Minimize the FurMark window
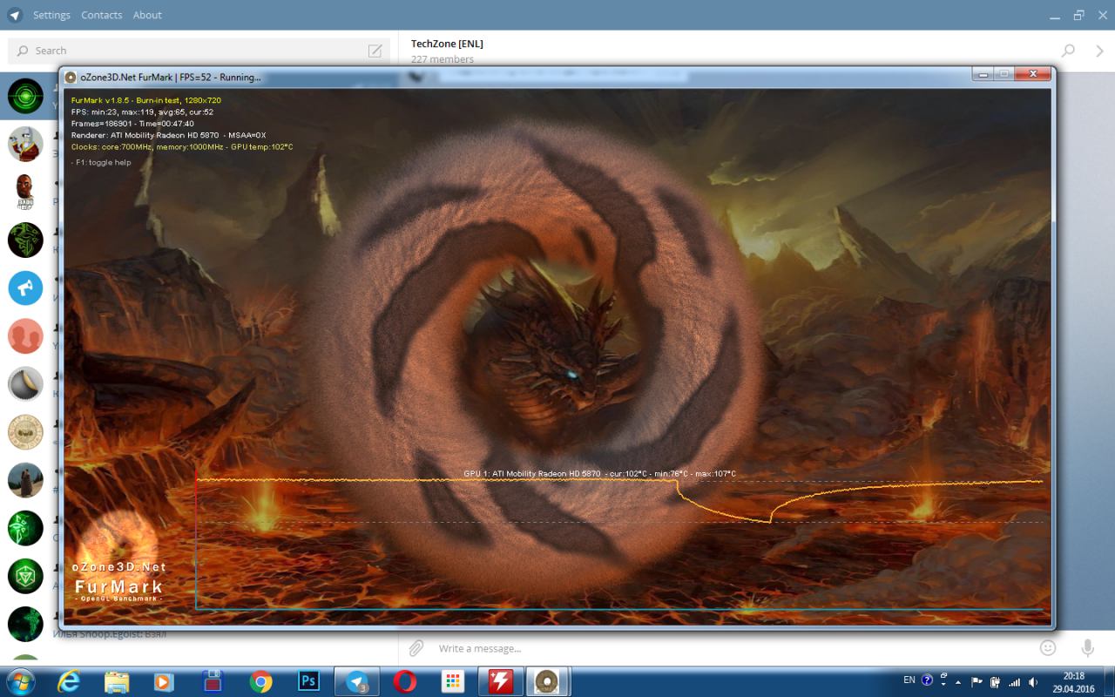The width and height of the screenshot is (1115, 697). point(983,74)
